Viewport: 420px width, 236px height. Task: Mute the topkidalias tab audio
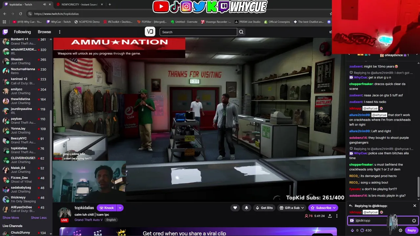45,4
